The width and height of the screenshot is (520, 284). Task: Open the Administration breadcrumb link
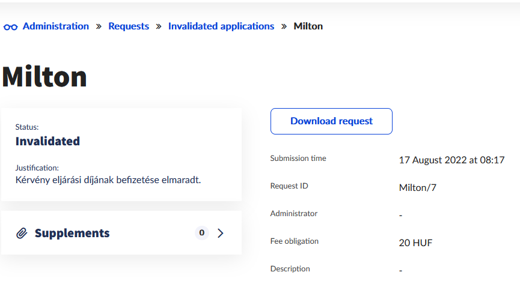pos(55,26)
